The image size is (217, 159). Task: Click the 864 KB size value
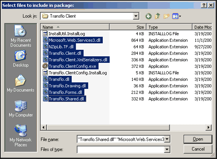137,40
